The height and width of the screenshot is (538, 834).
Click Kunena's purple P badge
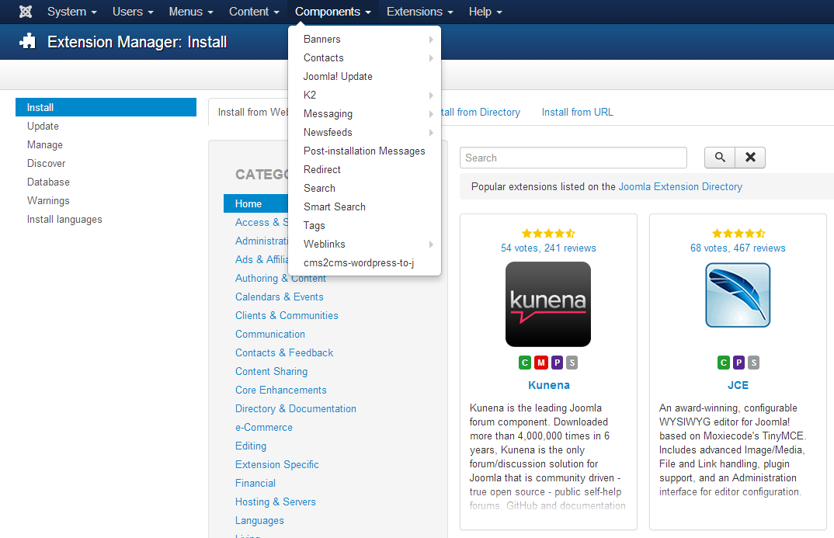[x=557, y=363]
